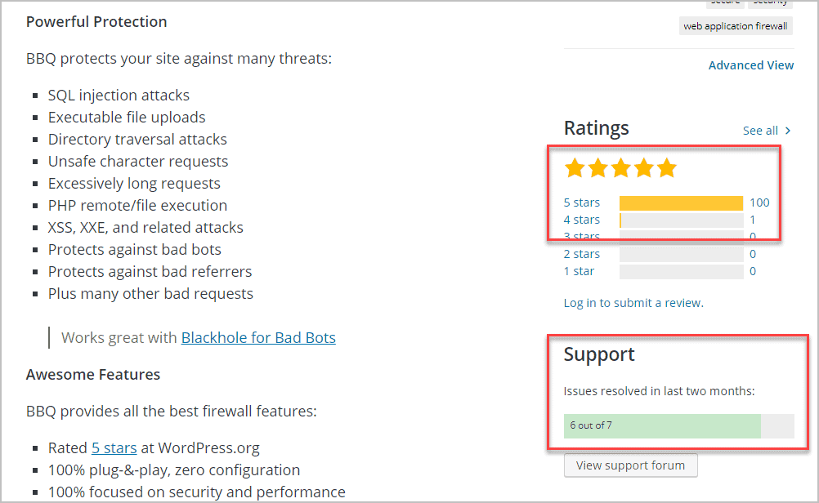Select the 3 stars rating row

(581, 236)
